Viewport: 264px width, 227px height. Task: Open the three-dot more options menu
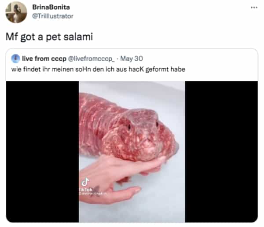coord(254,7)
